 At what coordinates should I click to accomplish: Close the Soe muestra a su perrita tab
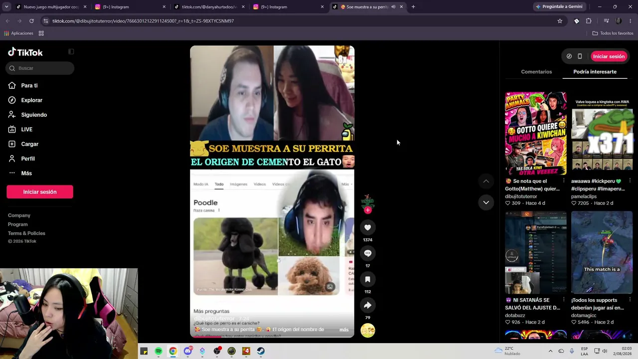click(401, 7)
